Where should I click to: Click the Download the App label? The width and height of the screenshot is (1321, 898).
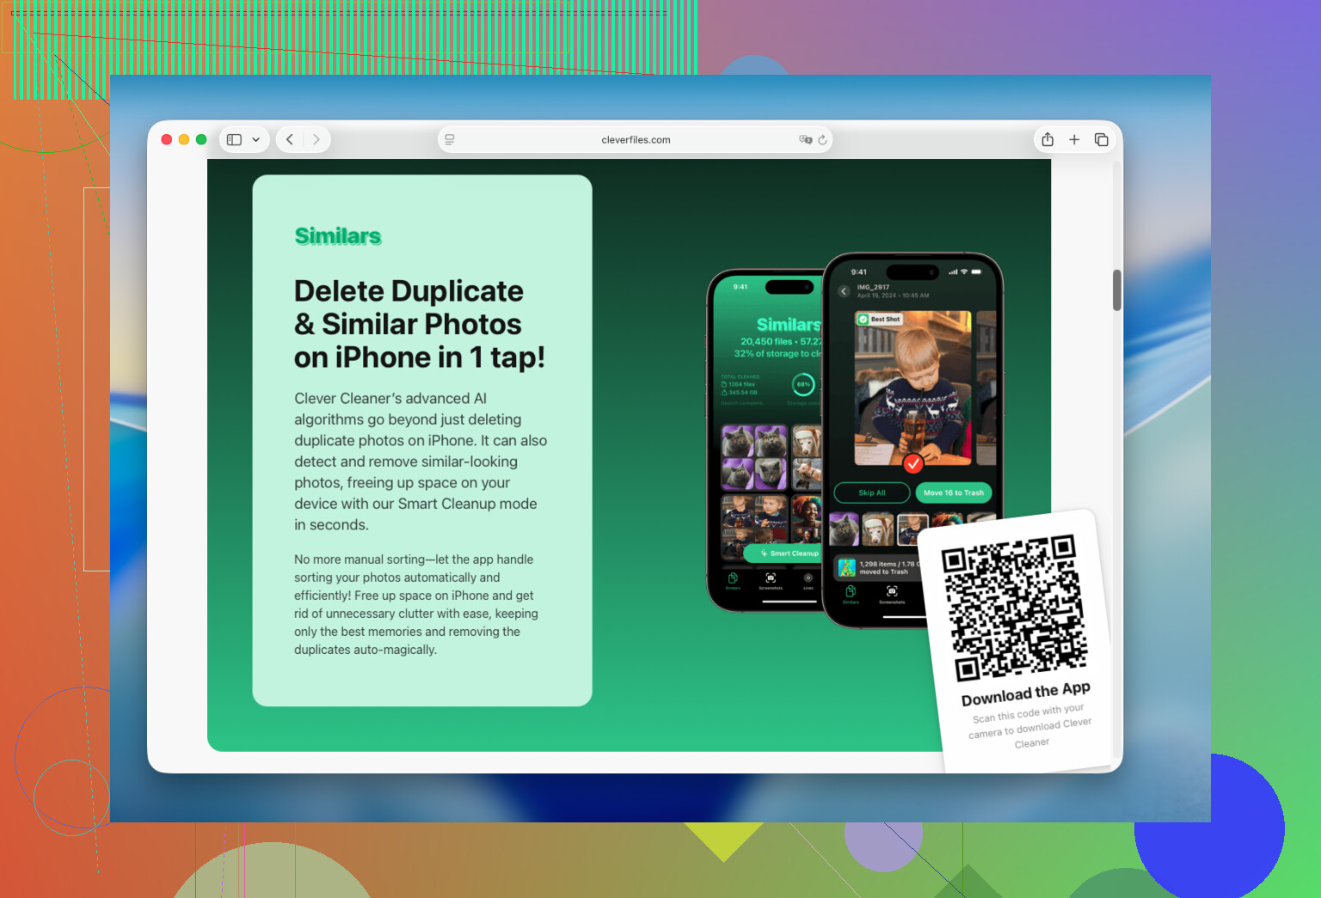(1026, 693)
